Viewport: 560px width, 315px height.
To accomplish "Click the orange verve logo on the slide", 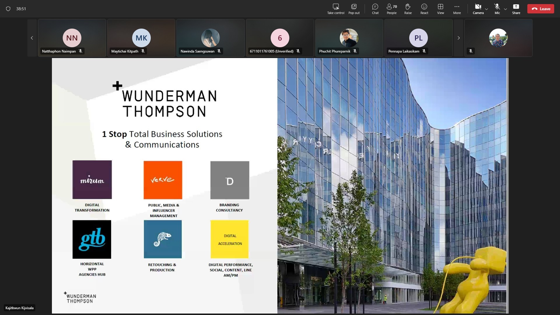I will click(x=163, y=180).
